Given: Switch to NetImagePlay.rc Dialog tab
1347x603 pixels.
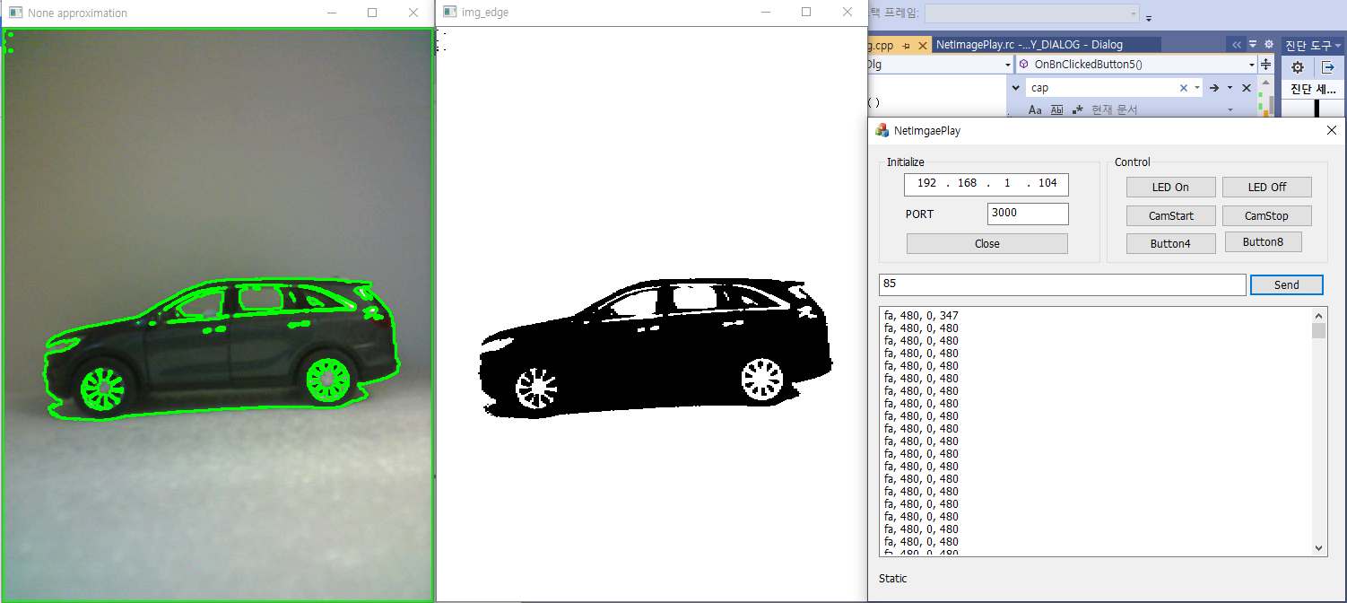Looking at the screenshot, I should tap(1046, 44).
